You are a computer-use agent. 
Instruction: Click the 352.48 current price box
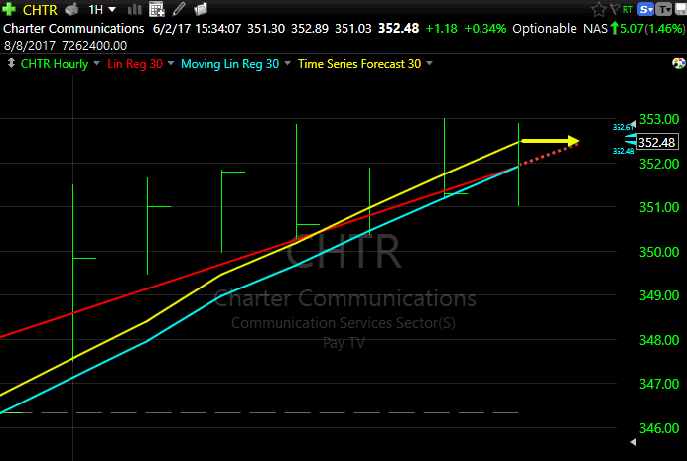(657, 142)
